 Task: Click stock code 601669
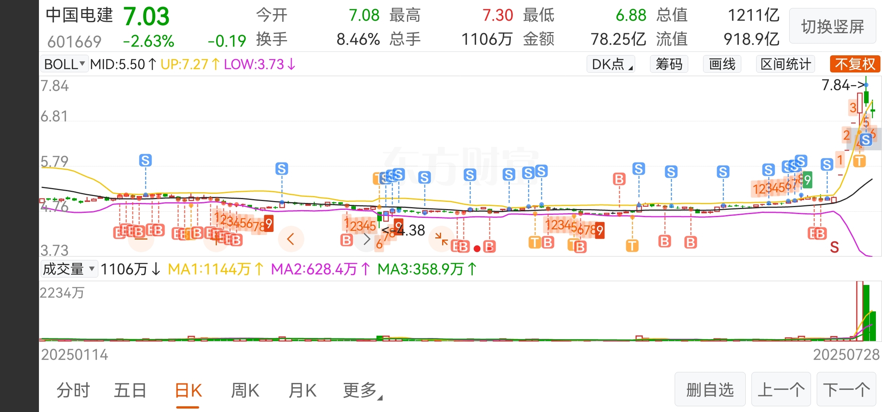74,41
